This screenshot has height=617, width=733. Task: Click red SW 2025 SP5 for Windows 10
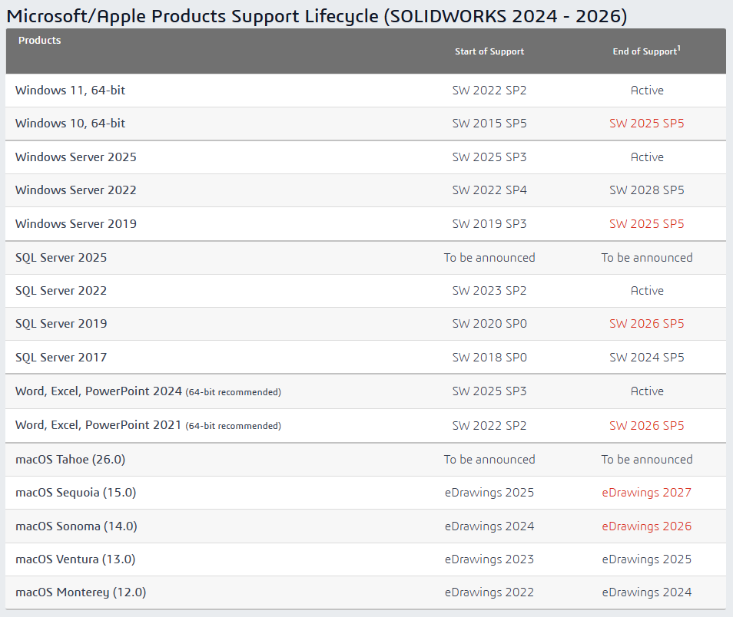point(646,124)
